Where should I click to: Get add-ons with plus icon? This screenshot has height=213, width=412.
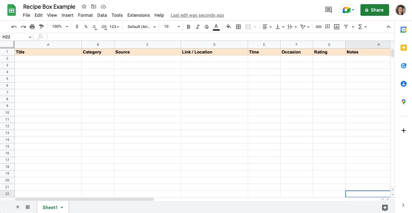point(404,131)
